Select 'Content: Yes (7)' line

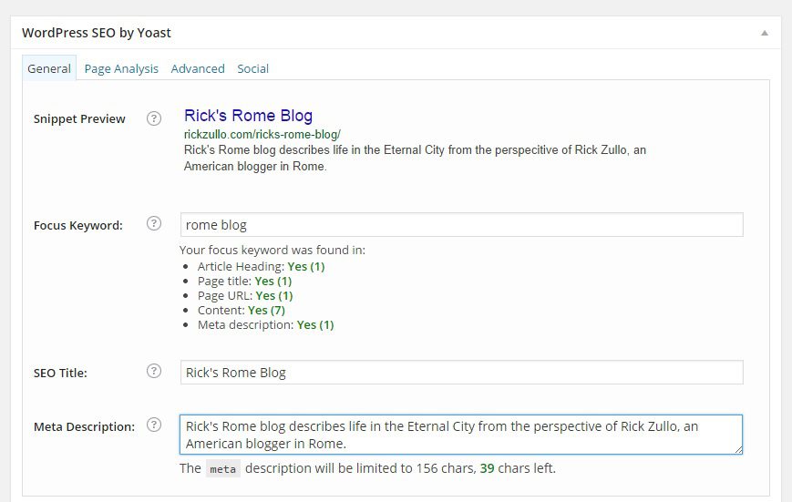[241, 310]
